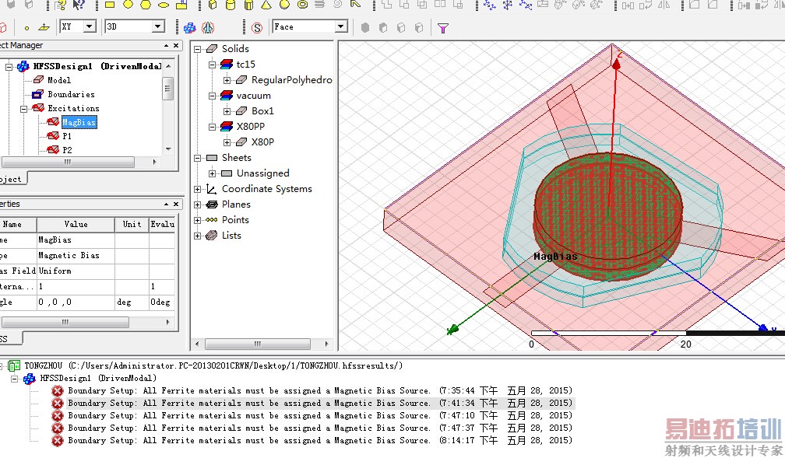
Task: Open the Face selection mode dropdown
Action: [340, 26]
